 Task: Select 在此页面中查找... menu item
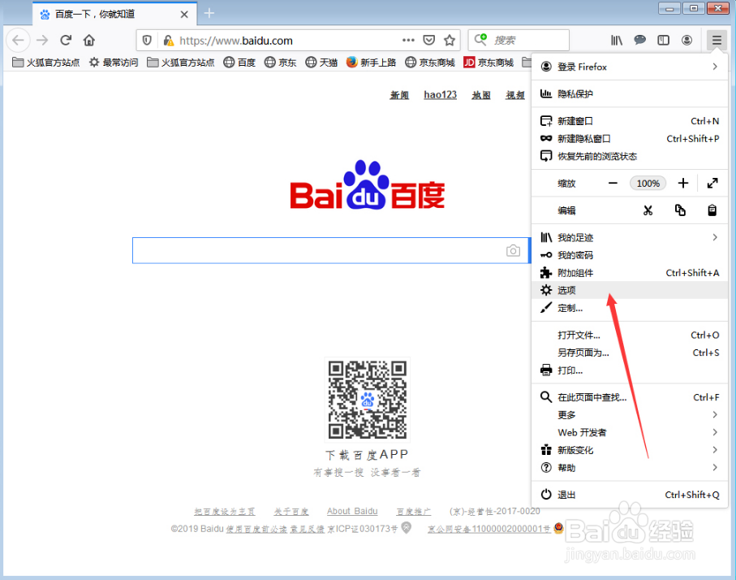[x=630, y=397]
